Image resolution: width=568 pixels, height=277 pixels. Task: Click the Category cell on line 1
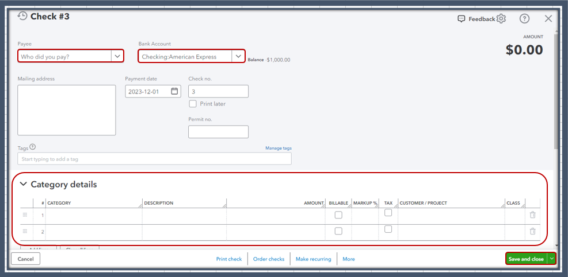click(94, 216)
